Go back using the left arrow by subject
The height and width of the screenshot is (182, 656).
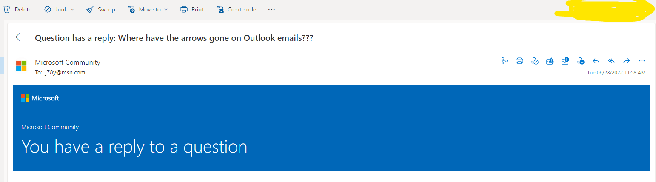tap(20, 37)
